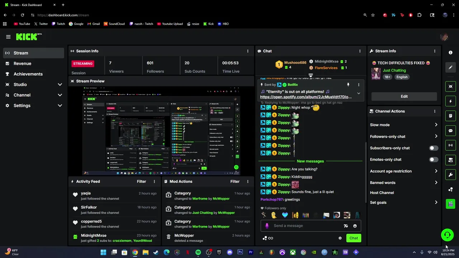Click Filter in Mod Actions
This screenshot has height=258, width=459.
[235, 181]
